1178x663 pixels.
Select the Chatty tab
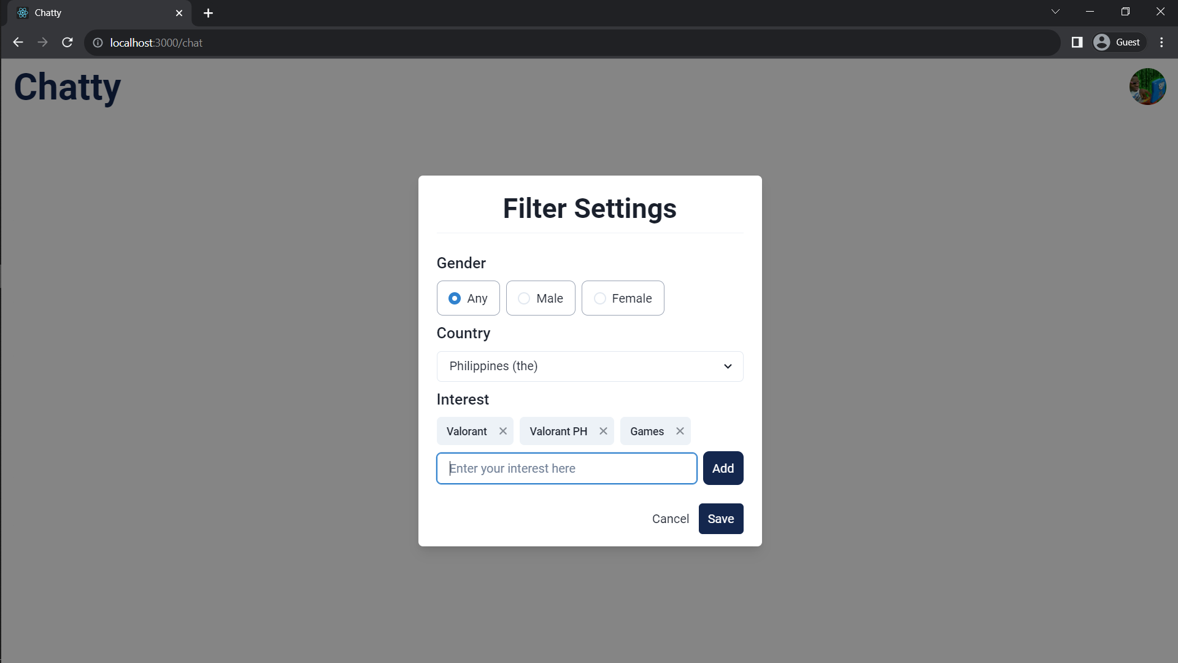100,13
